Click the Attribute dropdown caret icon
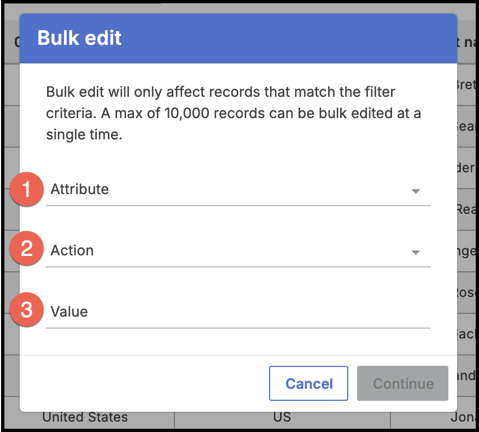 416,191
